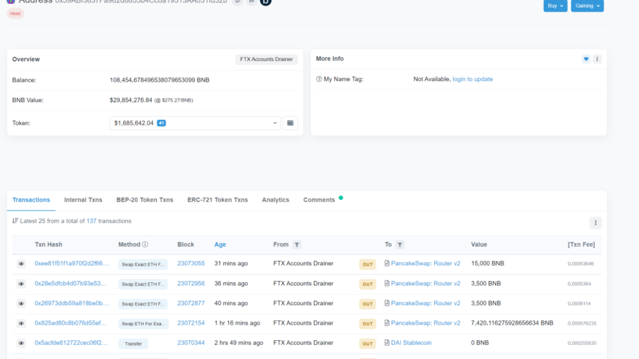Screen dimensions: 639x359
Task: Expand the Token holdings dropdown
Action: coord(195,123)
